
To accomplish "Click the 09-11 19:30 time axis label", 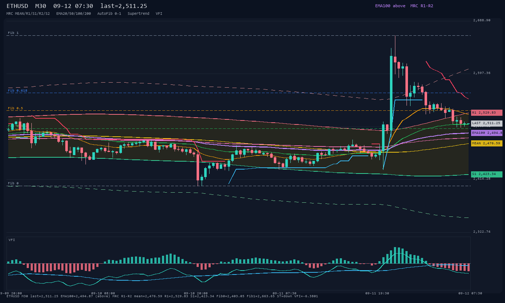I will [x=377, y=293].
